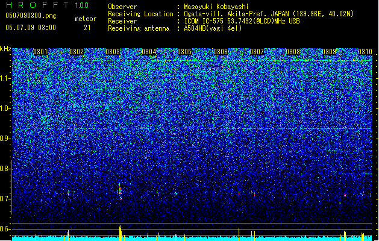
Task: Click the 0307 time marker
Action: click(x=257, y=52)
